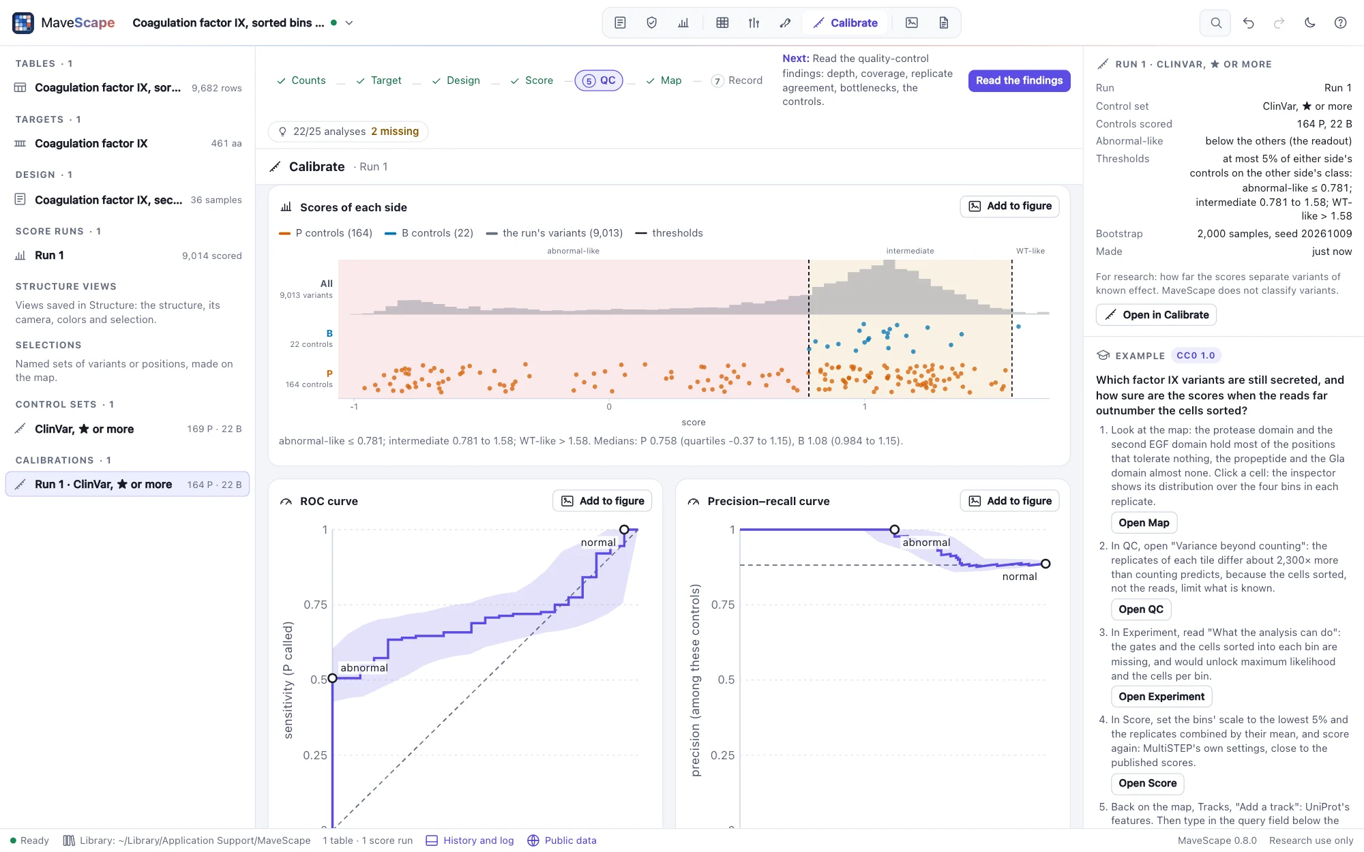Click the search magnifier icon

[x=1215, y=22]
